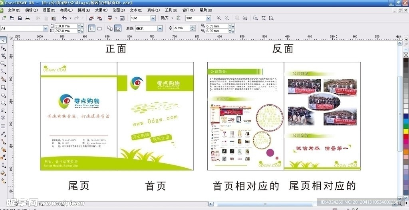The image size is (409, 210).
Task: Zoom to page icon
Action: pyautogui.click(x=256, y=18)
